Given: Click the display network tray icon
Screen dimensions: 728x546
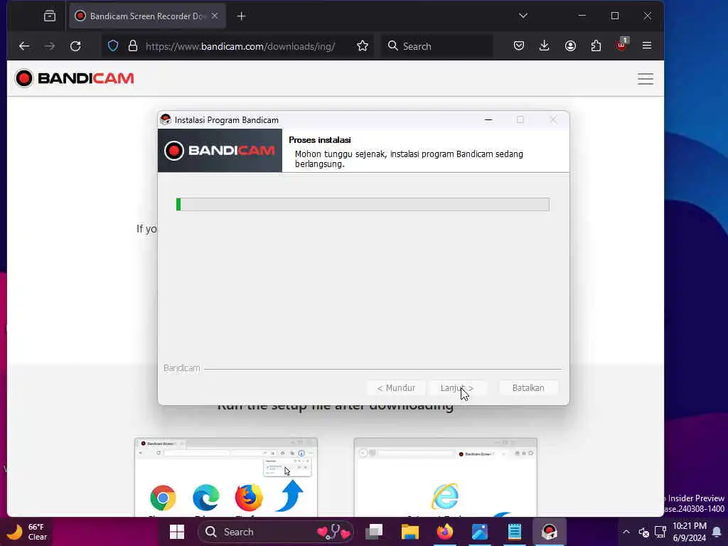Looking at the screenshot, I should pos(660,532).
